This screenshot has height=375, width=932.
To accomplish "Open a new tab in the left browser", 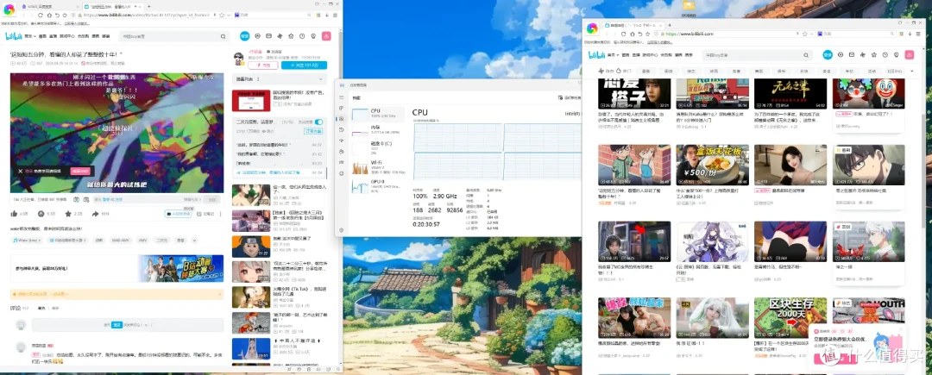I will [x=148, y=5].
